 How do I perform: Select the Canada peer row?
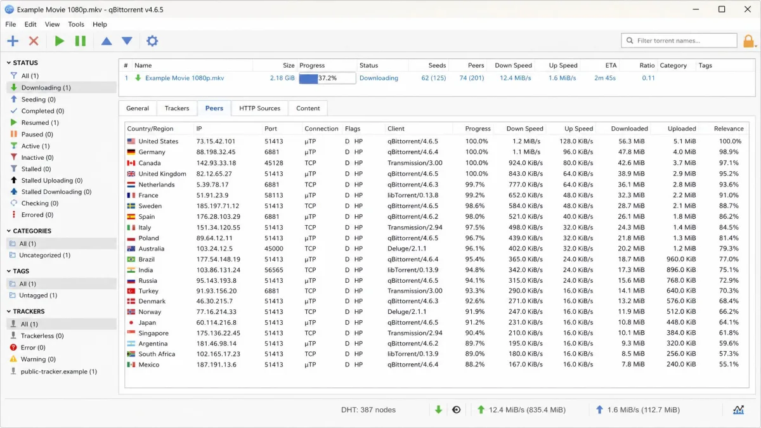point(436,163)
